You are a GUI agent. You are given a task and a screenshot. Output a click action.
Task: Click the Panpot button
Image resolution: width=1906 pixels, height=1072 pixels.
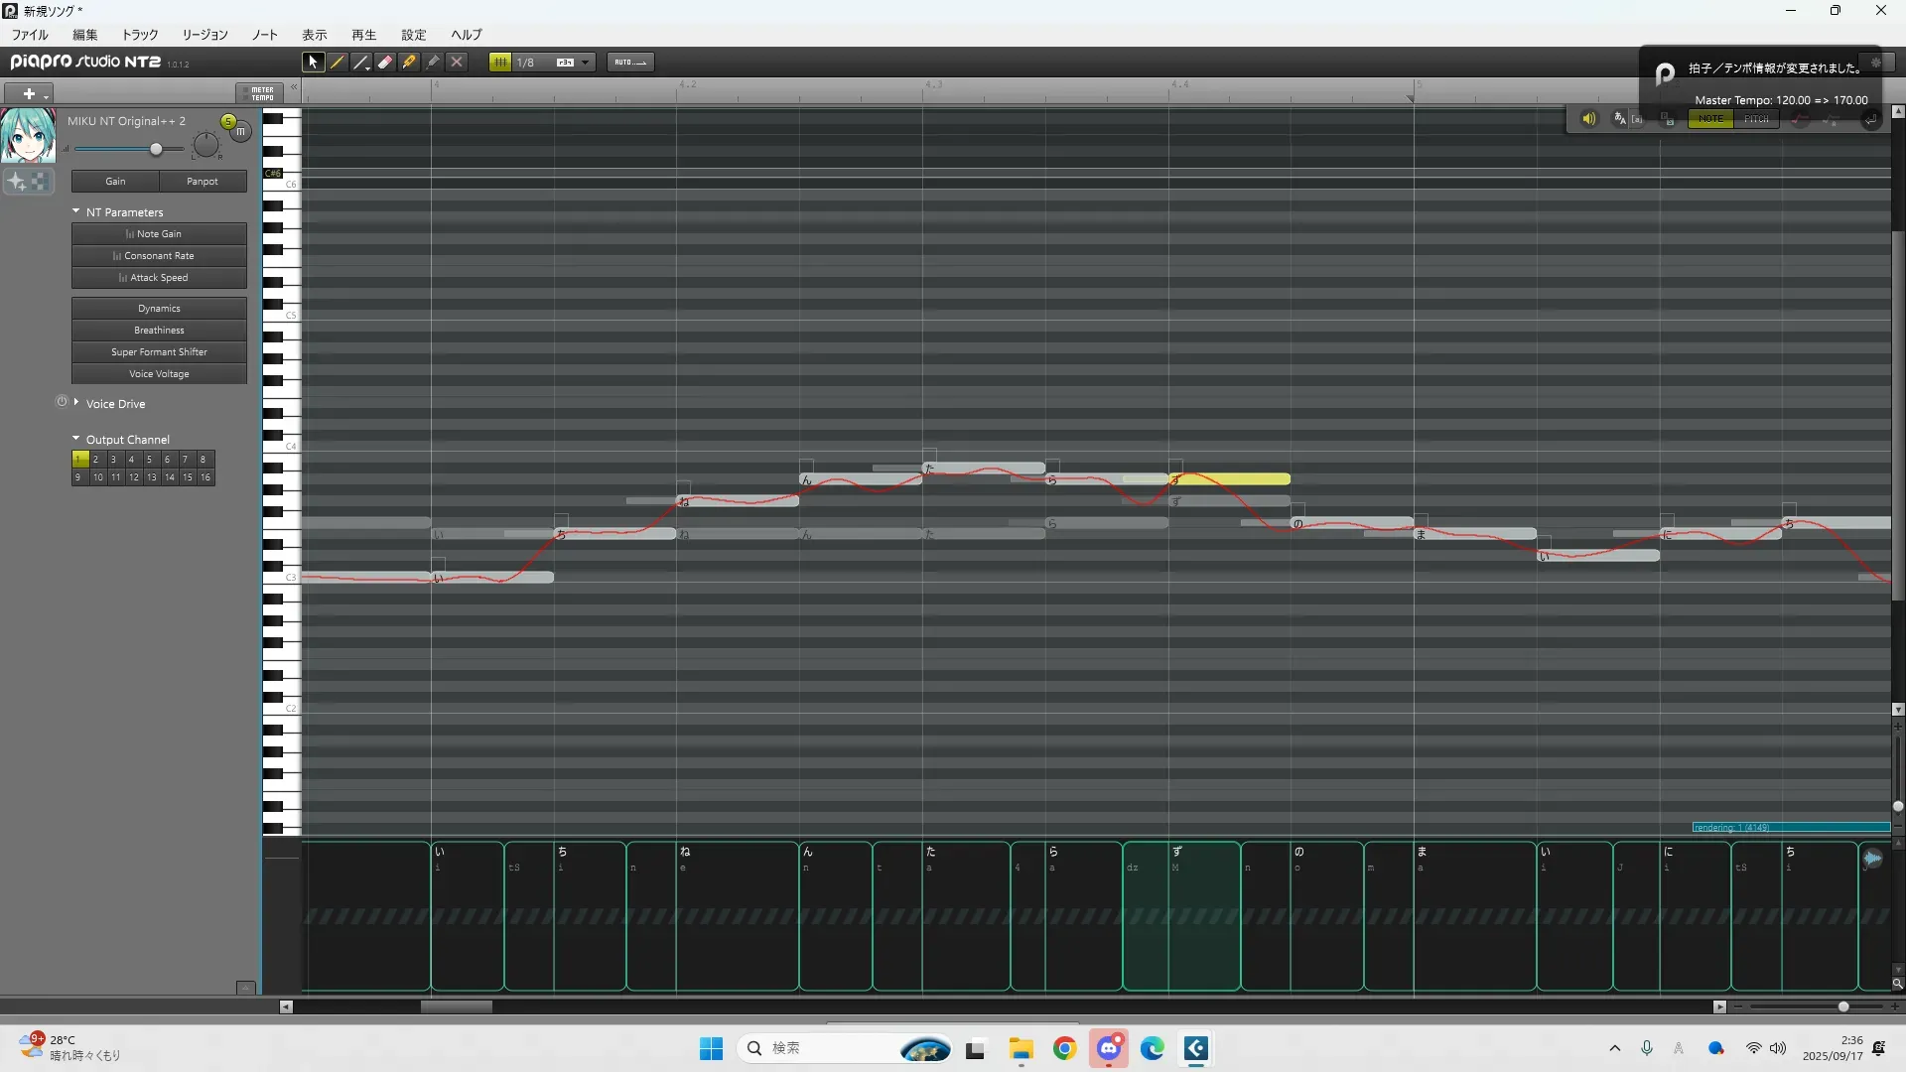(x=203, y=182)
